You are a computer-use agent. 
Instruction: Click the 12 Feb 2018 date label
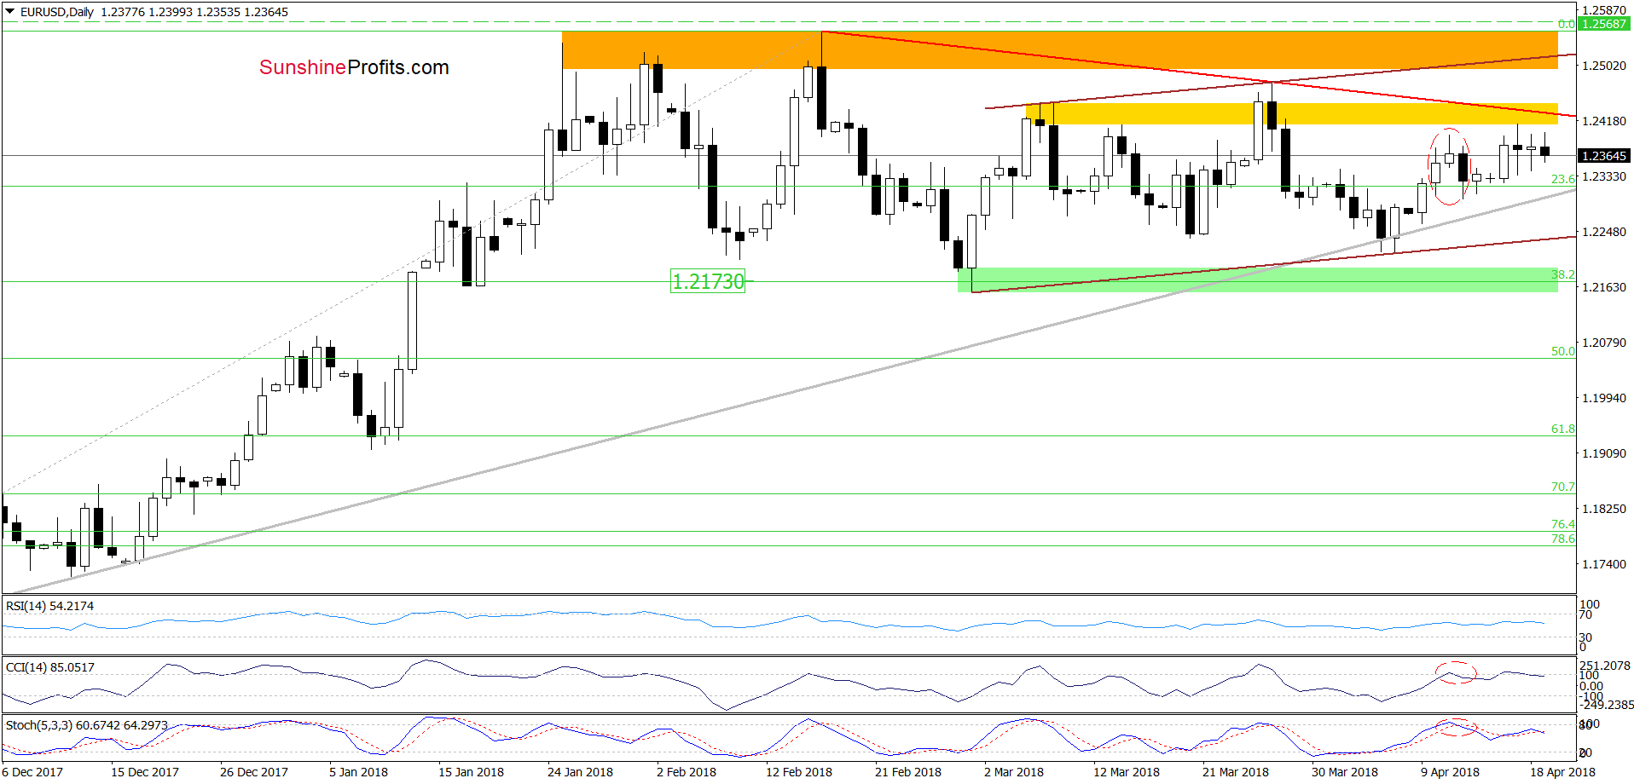tap(799, 772)
